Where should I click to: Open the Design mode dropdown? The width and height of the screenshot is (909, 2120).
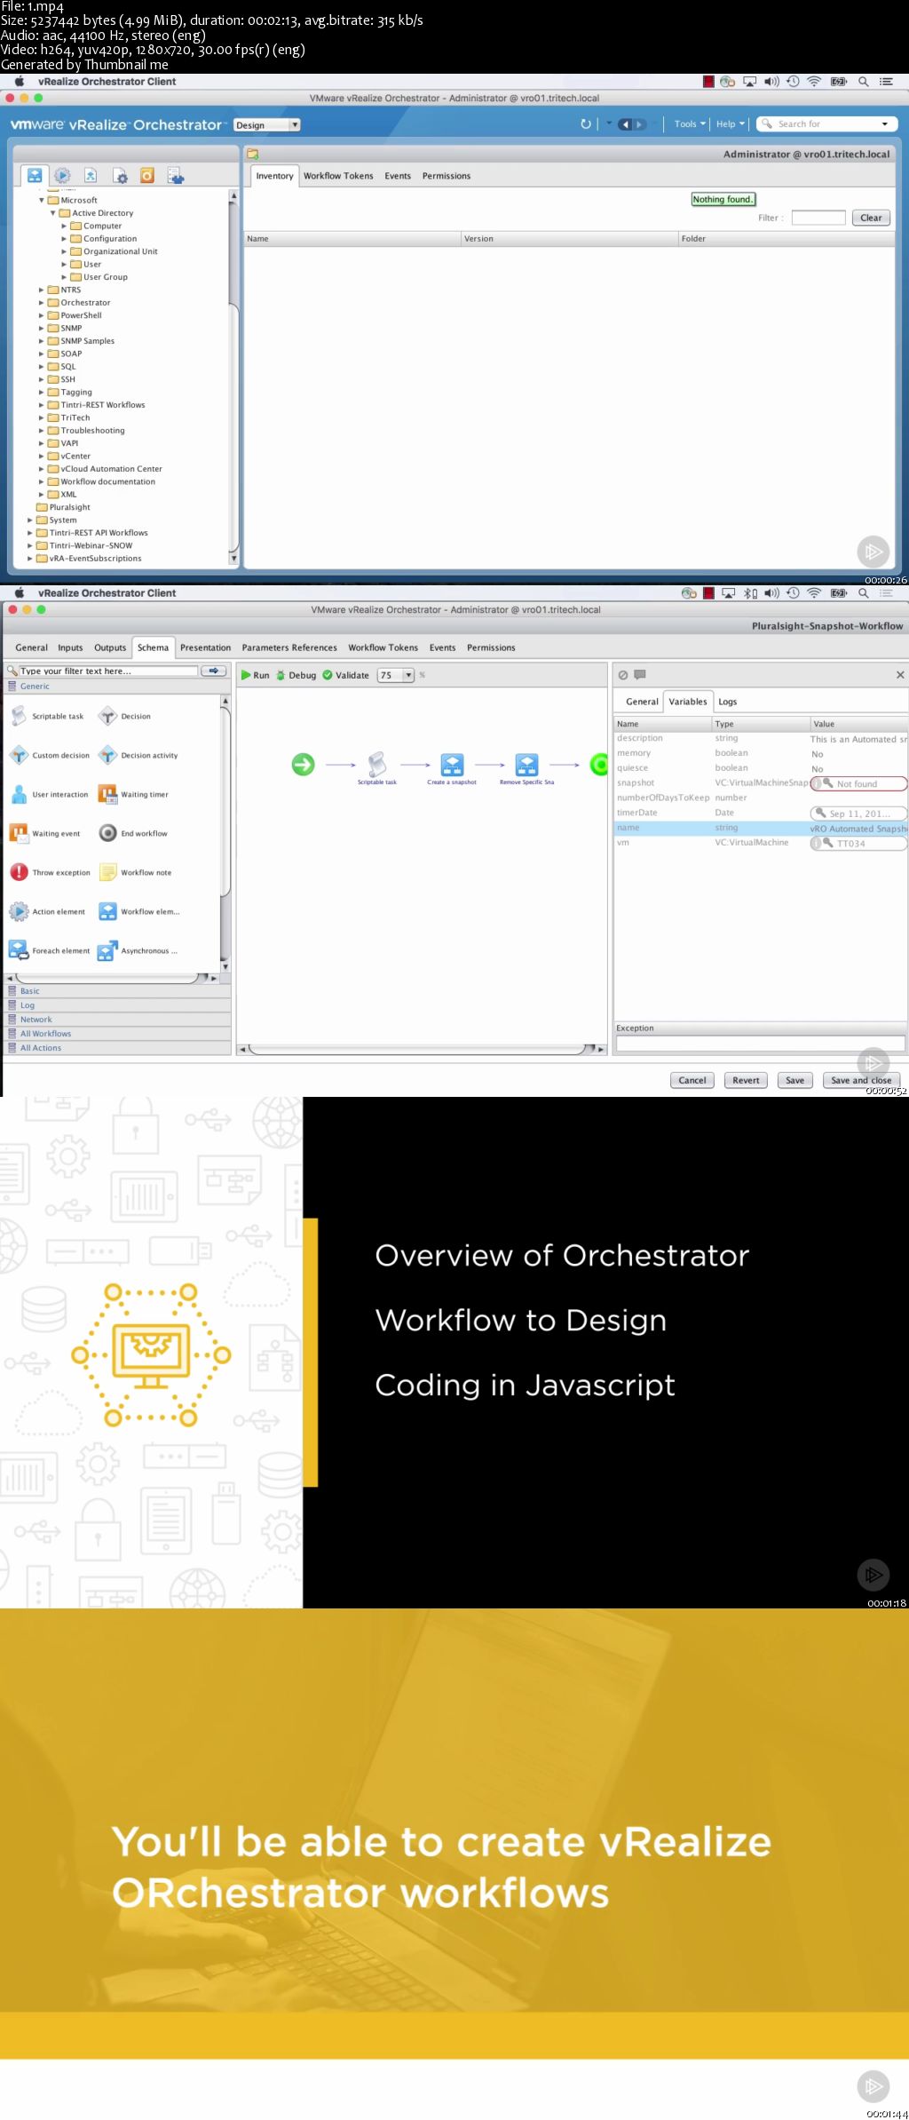266,125
